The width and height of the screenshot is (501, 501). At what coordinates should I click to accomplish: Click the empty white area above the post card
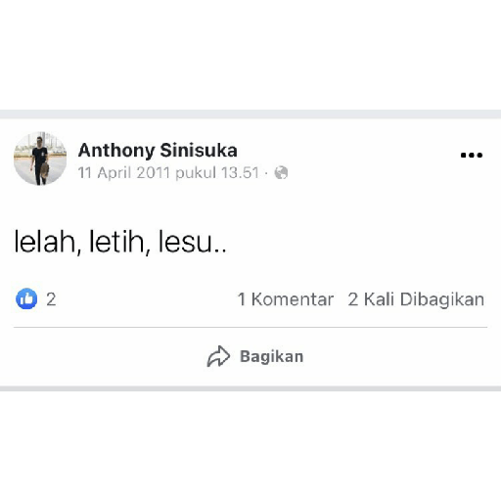click(250, 55)
